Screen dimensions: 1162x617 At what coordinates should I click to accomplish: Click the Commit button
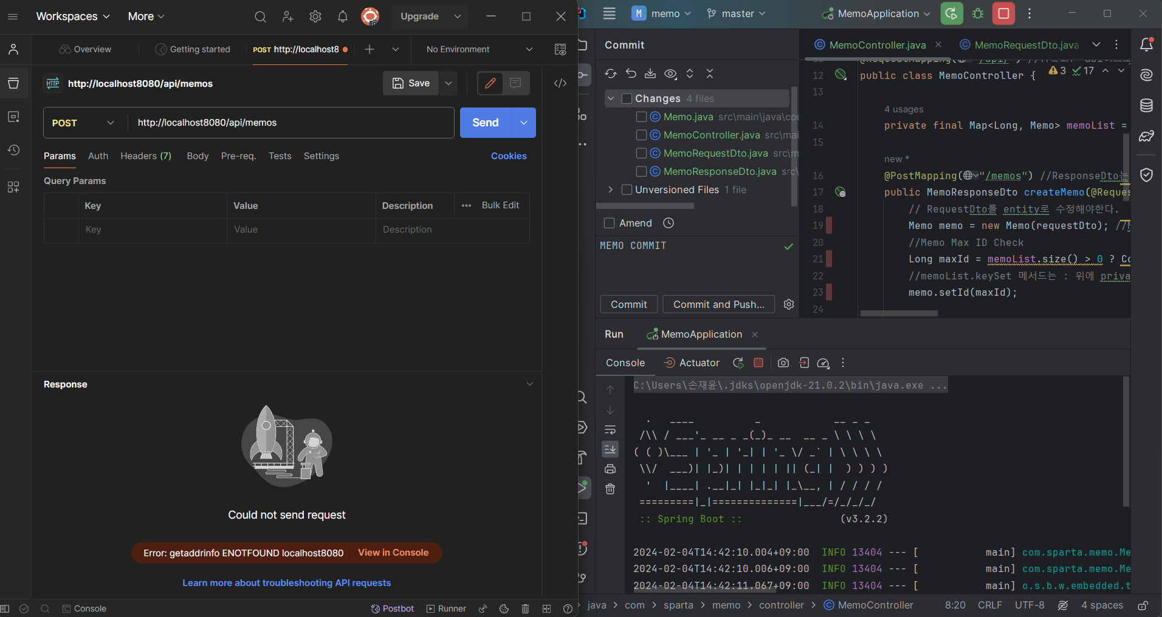[629, 304]
